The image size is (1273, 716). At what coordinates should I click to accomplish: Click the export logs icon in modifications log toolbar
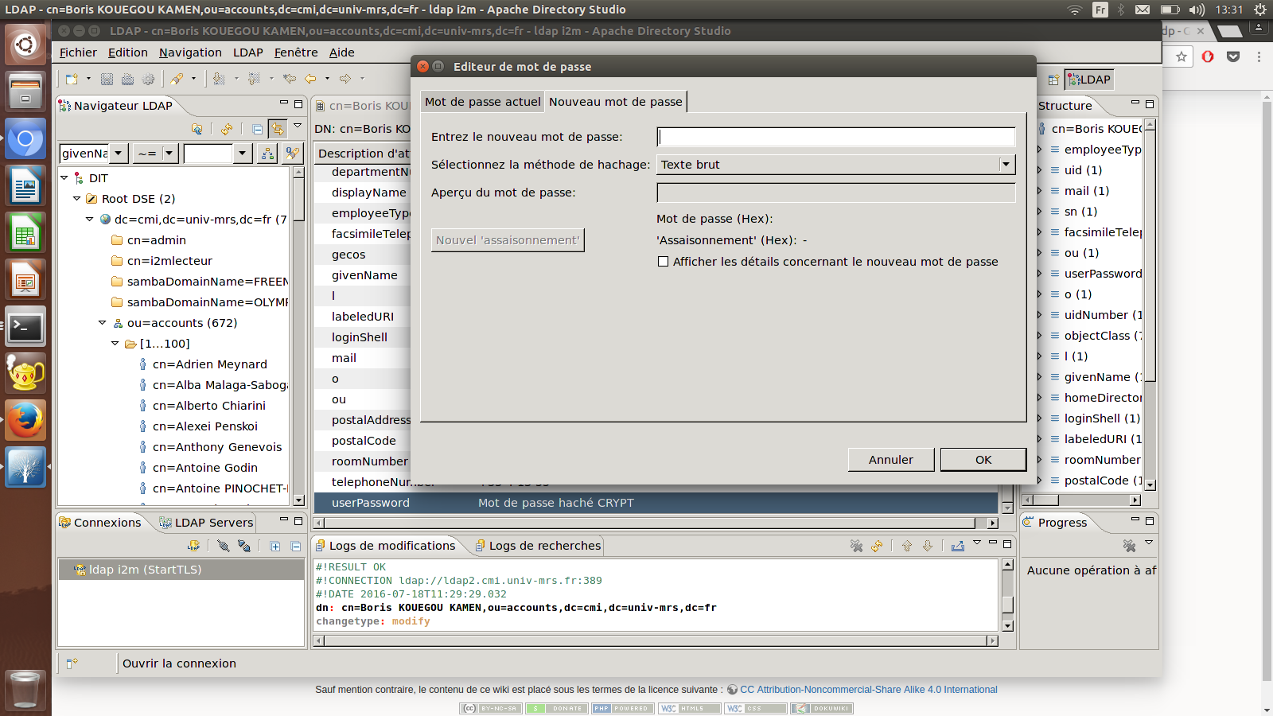click(x=957, y=546)
